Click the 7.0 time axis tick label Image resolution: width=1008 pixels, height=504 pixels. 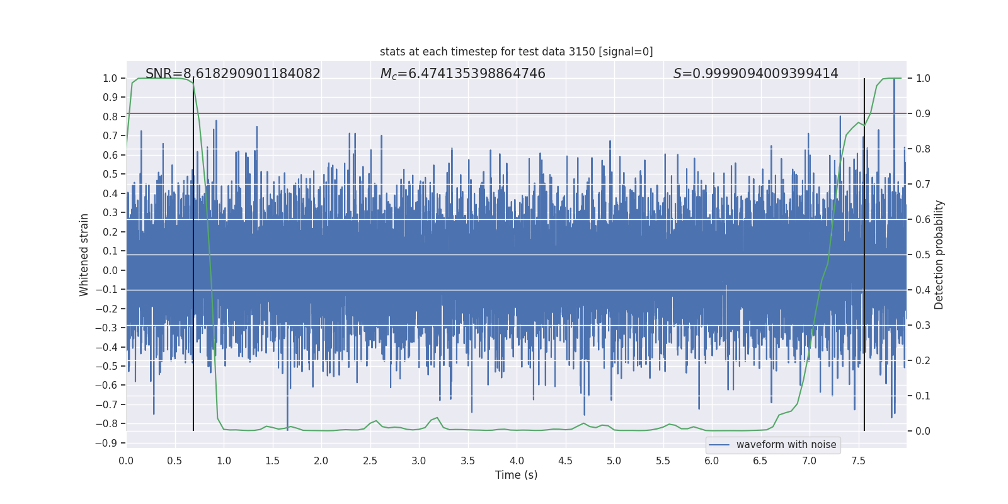(x=810, y=461)
